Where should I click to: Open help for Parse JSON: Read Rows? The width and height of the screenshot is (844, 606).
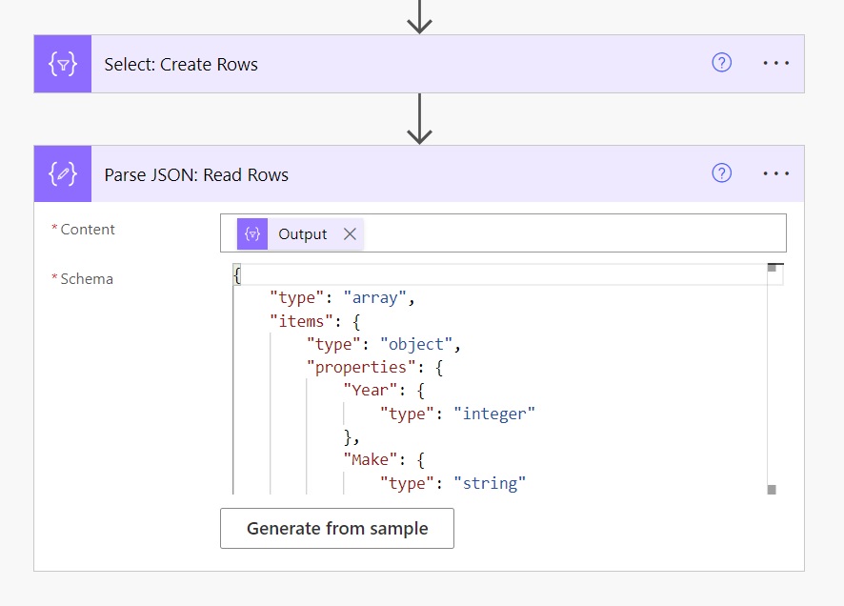[x=722, y=173]
